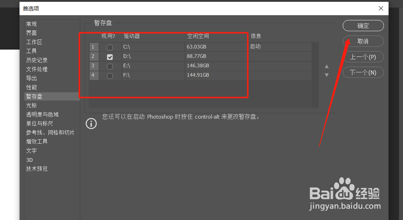Click the disk list vertical scrollbar

pos(315,75)
